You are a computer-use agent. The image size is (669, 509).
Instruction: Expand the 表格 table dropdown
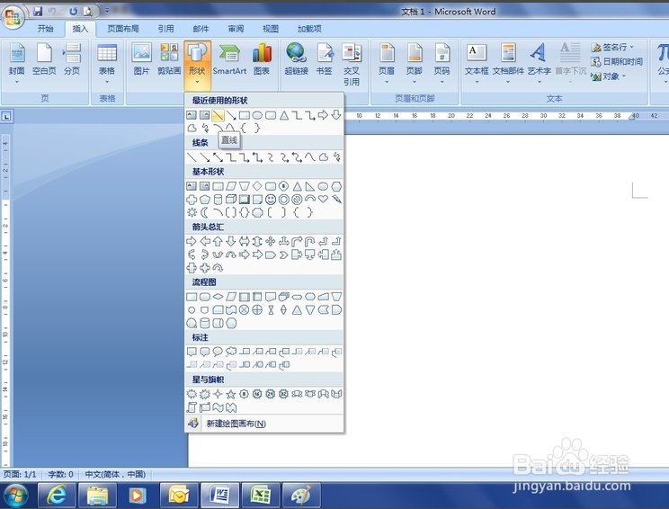tap(107, 64)
